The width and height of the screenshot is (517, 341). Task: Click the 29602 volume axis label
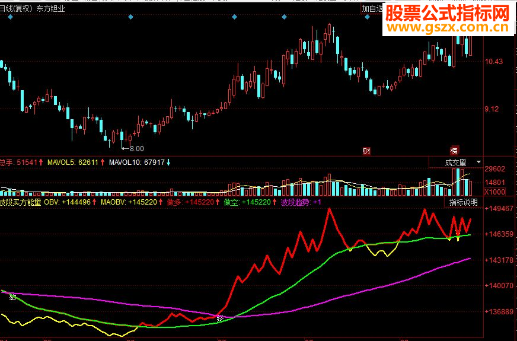pyautogui.click(x=494, y=169)
